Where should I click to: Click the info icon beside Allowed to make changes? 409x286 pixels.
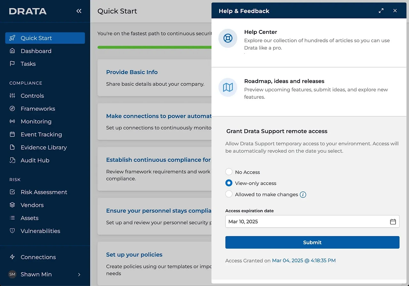click(x=303, y=195)
